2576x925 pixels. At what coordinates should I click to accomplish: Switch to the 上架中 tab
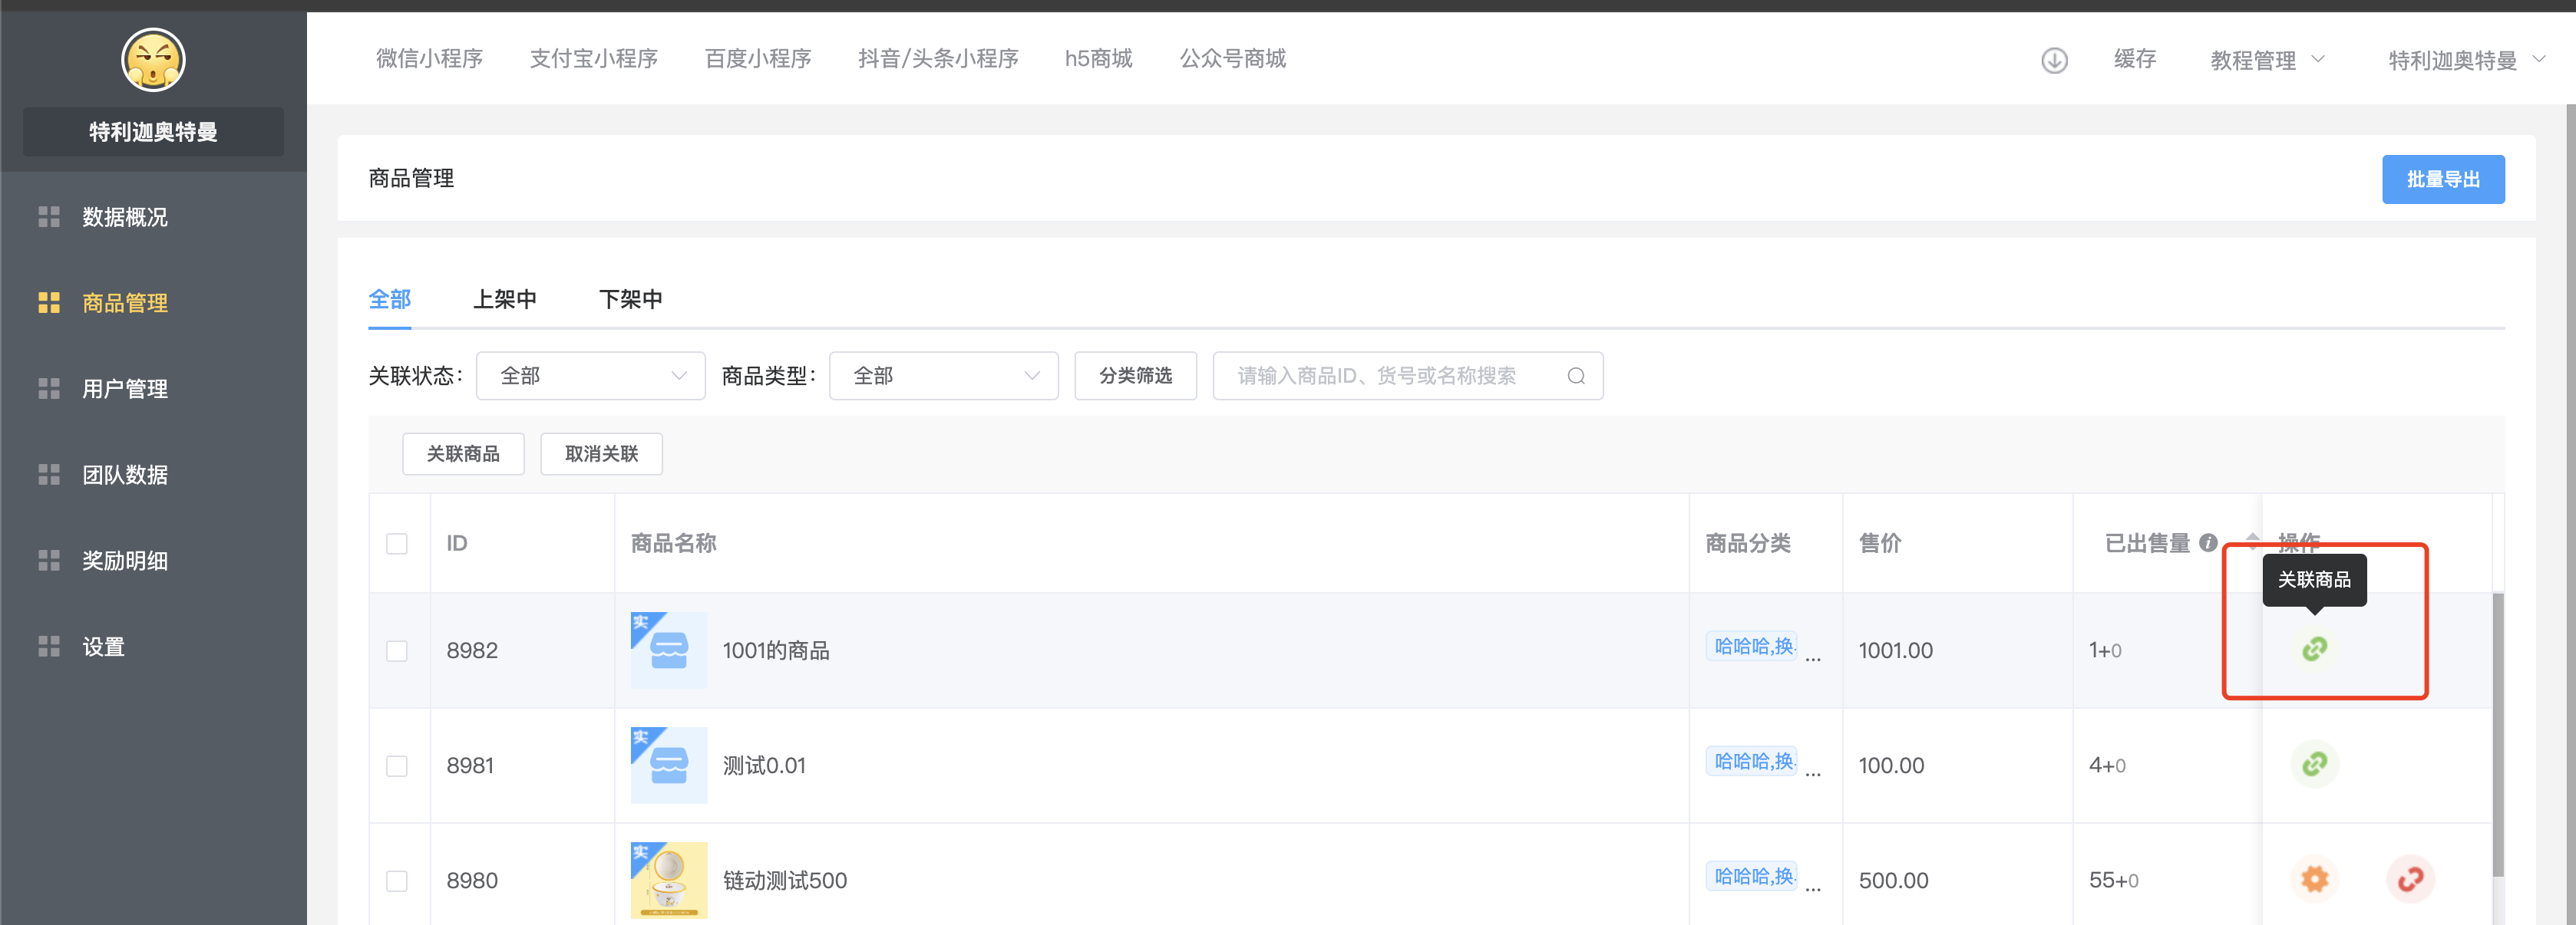point(504,298)
